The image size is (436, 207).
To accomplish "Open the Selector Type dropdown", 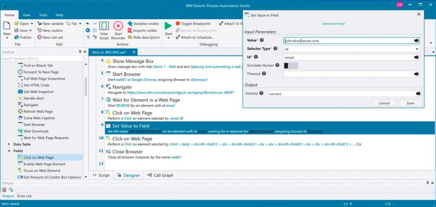I will pyautogui.click(x=417, y=49).
